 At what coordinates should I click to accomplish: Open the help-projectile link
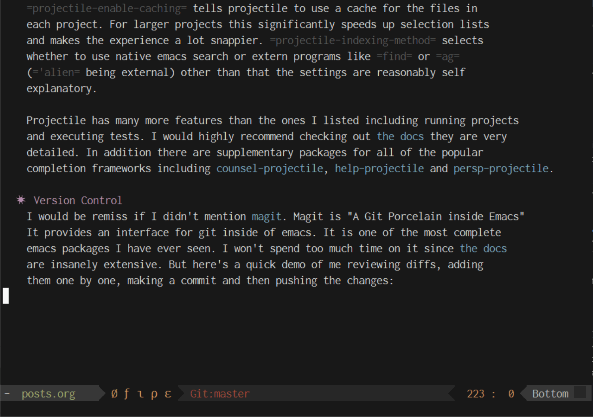379,168
